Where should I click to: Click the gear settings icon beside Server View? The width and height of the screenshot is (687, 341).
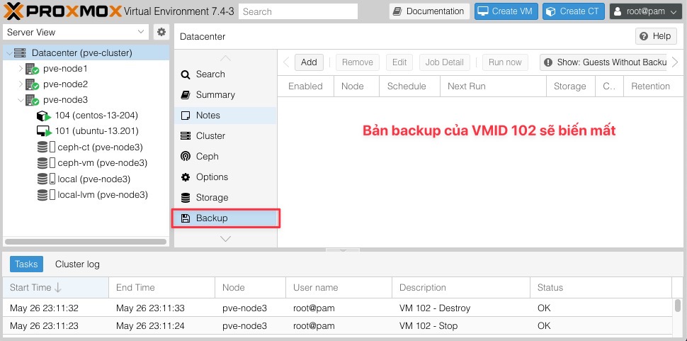click(x=161, y=32)
